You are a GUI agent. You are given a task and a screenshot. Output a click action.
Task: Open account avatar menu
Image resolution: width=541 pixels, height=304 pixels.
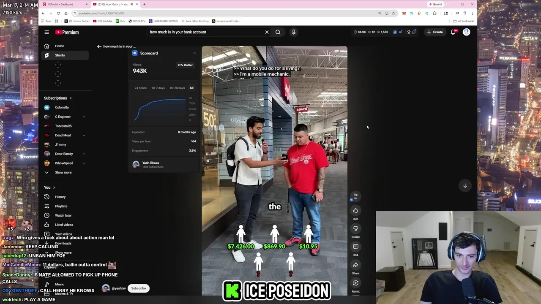click(466, 32)
